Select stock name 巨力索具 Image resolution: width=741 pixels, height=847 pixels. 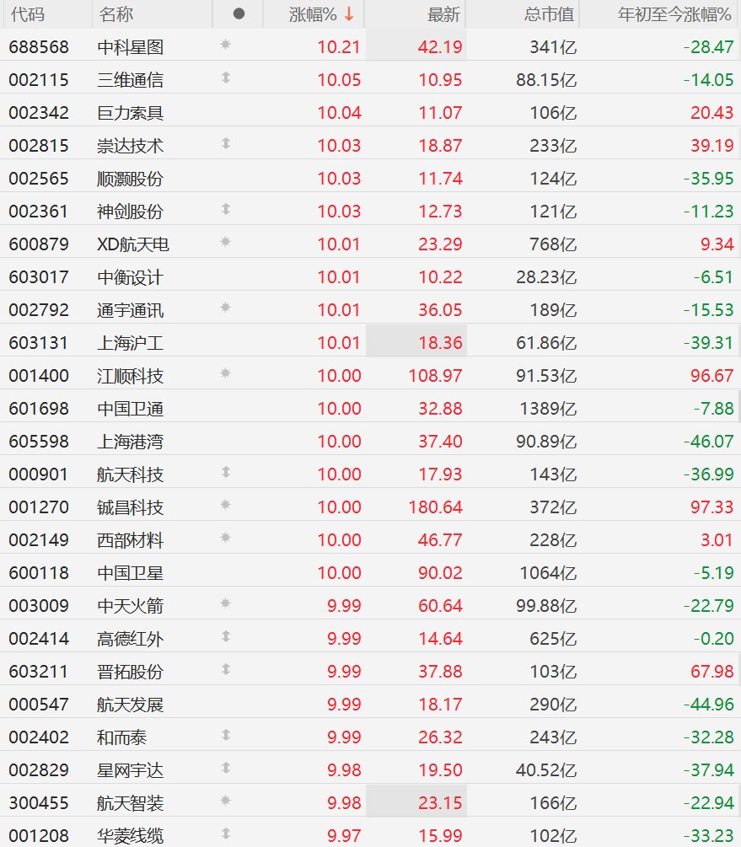coord(131,113)
